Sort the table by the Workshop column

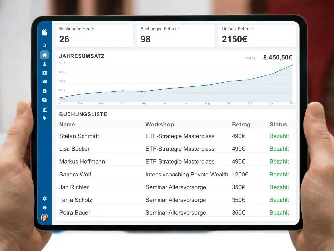point(159,125)
